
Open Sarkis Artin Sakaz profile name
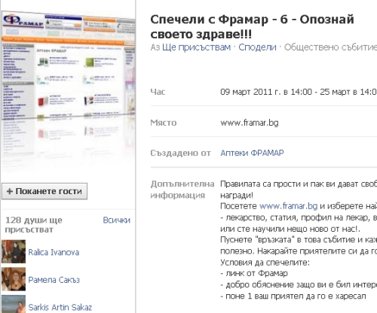(60, 307)
